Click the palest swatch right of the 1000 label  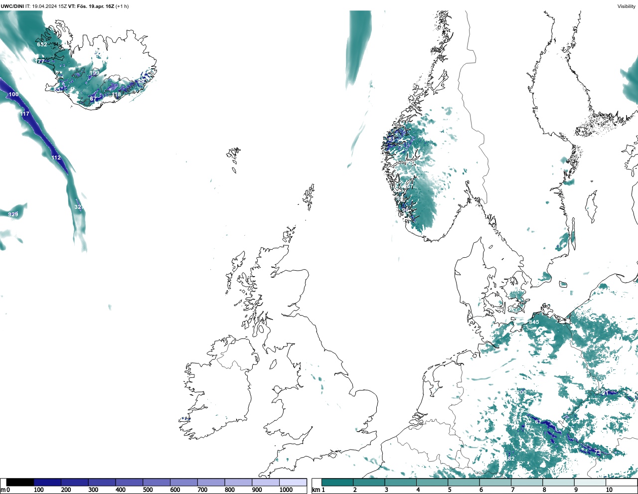coord(293,482)
